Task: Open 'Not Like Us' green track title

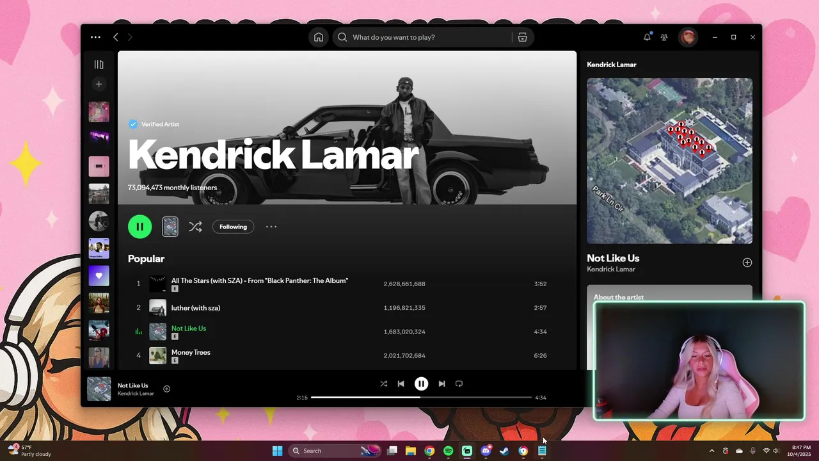Action: (x=189, y=328)
